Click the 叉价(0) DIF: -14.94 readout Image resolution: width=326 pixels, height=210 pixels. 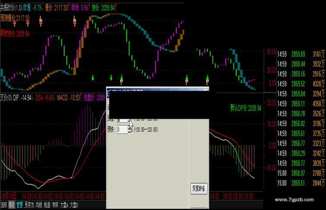(x=16, y=97)
